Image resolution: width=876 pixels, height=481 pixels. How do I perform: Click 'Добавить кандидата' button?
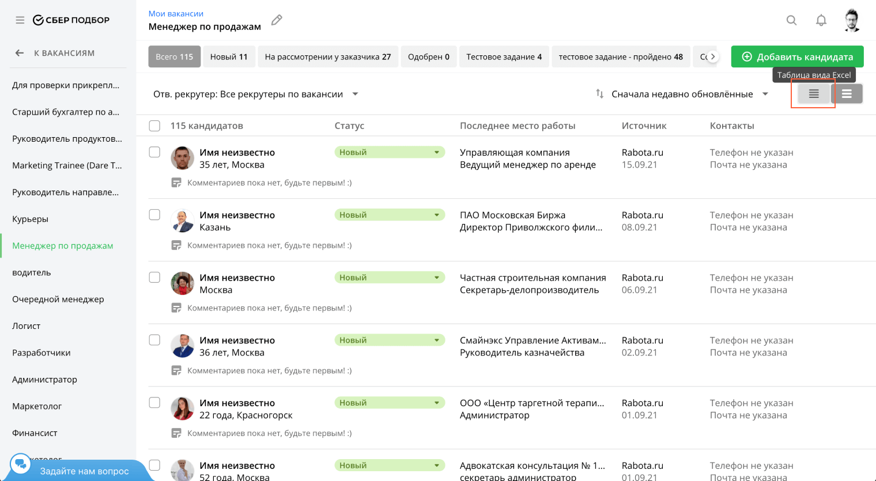pyautogui.click(x=797, y=56)
